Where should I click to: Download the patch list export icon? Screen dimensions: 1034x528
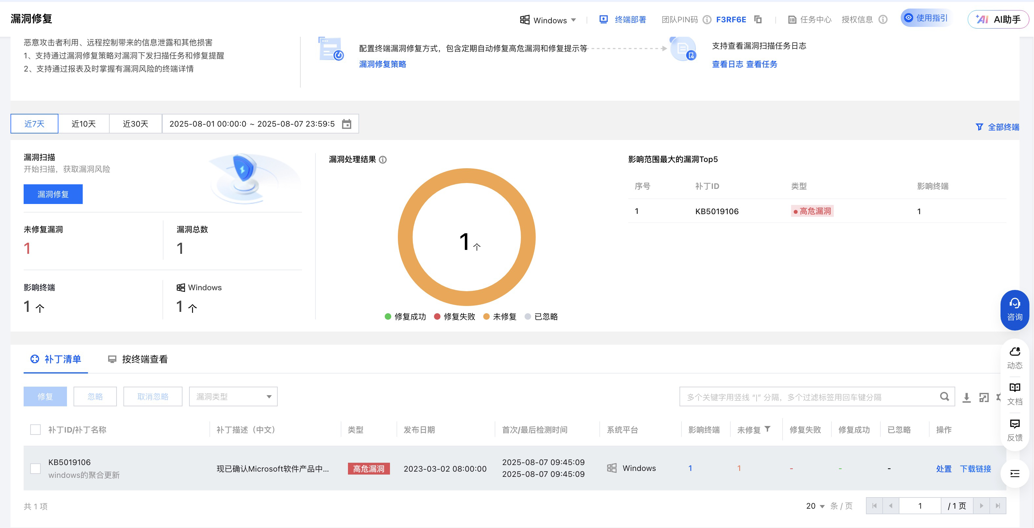pyautogui.click(x=967, y=397)
